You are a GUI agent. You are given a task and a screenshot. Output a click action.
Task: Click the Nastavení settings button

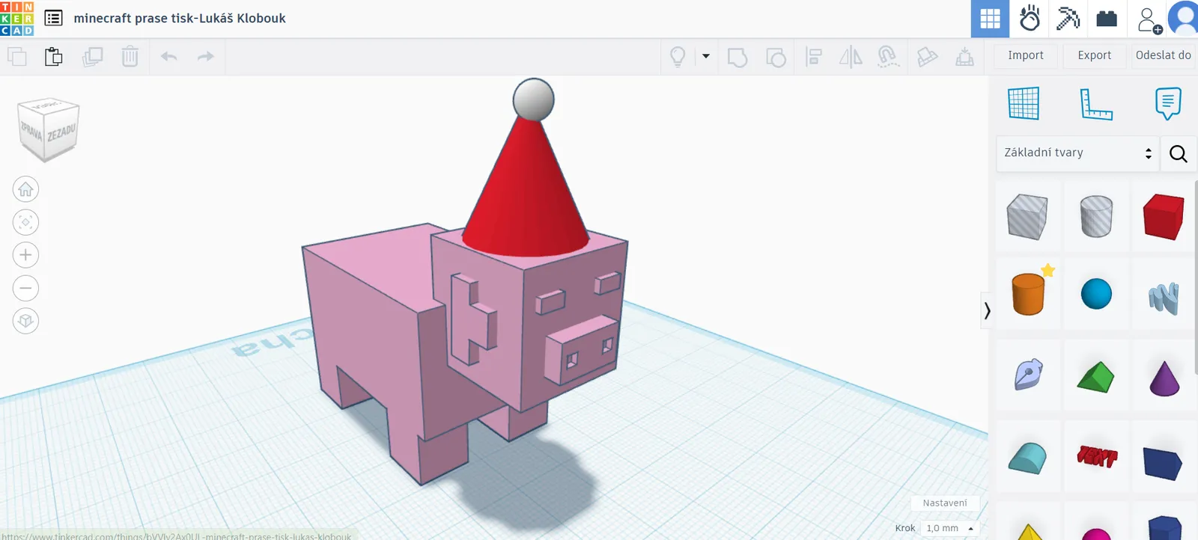pos(945,503)
